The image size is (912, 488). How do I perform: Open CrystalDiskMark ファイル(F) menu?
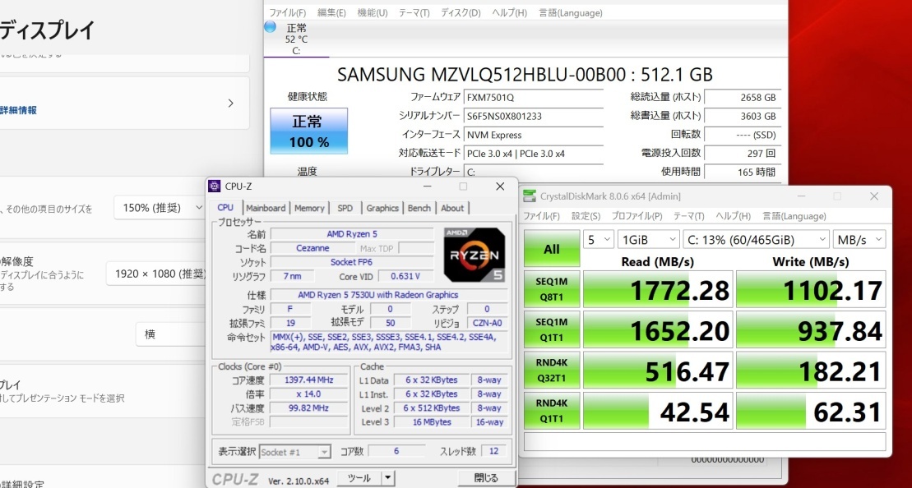click(541, 216)
